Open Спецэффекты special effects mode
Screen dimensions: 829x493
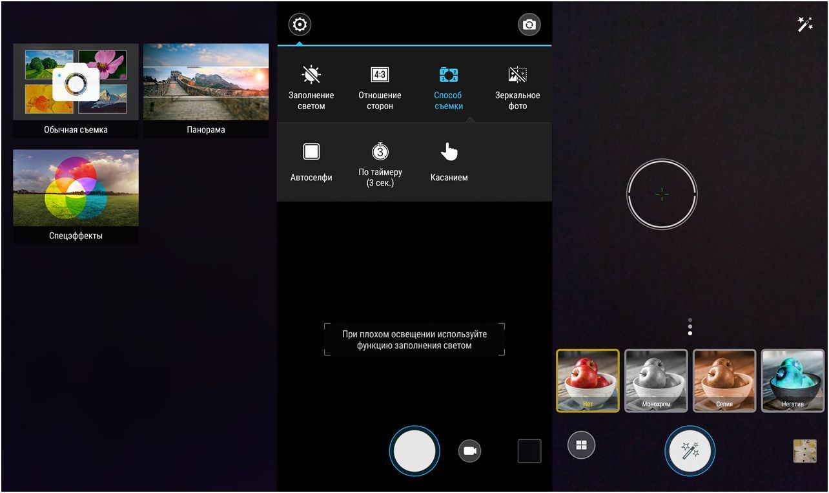(x=76, y=196)
